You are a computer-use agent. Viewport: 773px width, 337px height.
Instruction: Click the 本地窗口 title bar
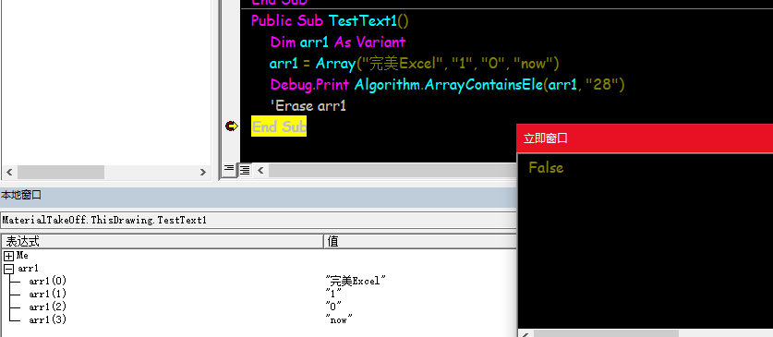pos(259,196)
